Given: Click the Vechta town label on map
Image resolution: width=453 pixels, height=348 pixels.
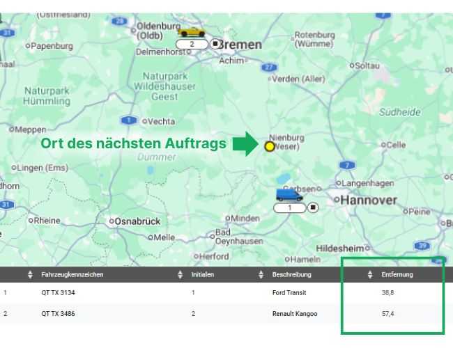Looking at the screenshot, I should [161, 122].
